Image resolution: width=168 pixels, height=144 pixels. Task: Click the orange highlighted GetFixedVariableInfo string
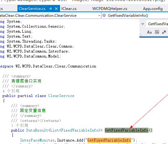(109, 140)
